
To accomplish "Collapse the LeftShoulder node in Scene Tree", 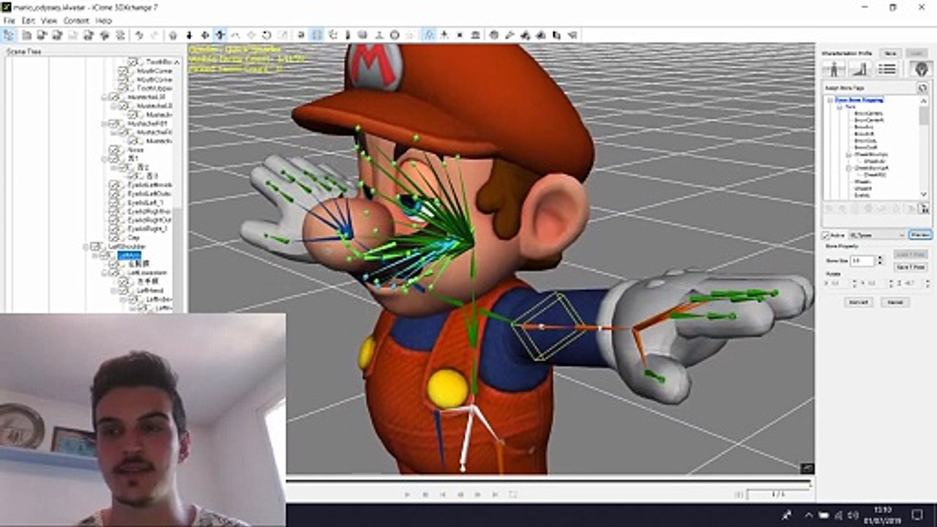I will pos(86,247).
